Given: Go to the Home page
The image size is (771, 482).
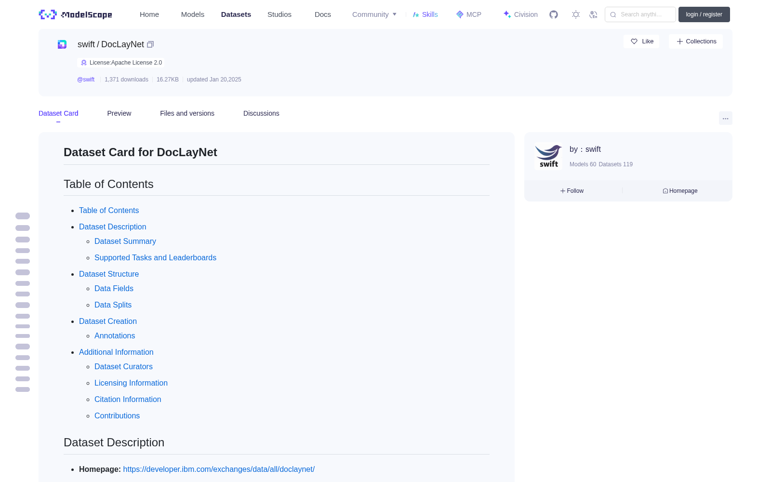Looking at the screenshot, I should [149, 14].
